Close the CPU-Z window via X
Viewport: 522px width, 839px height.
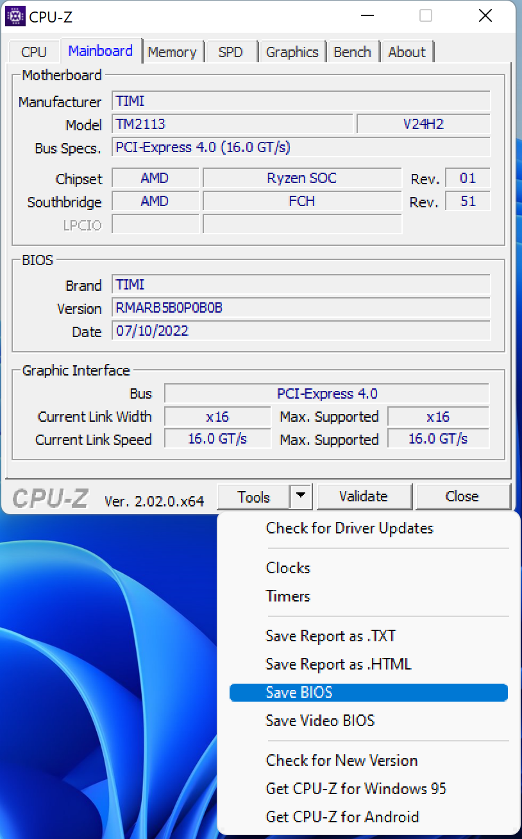click(x=485, y=15)
